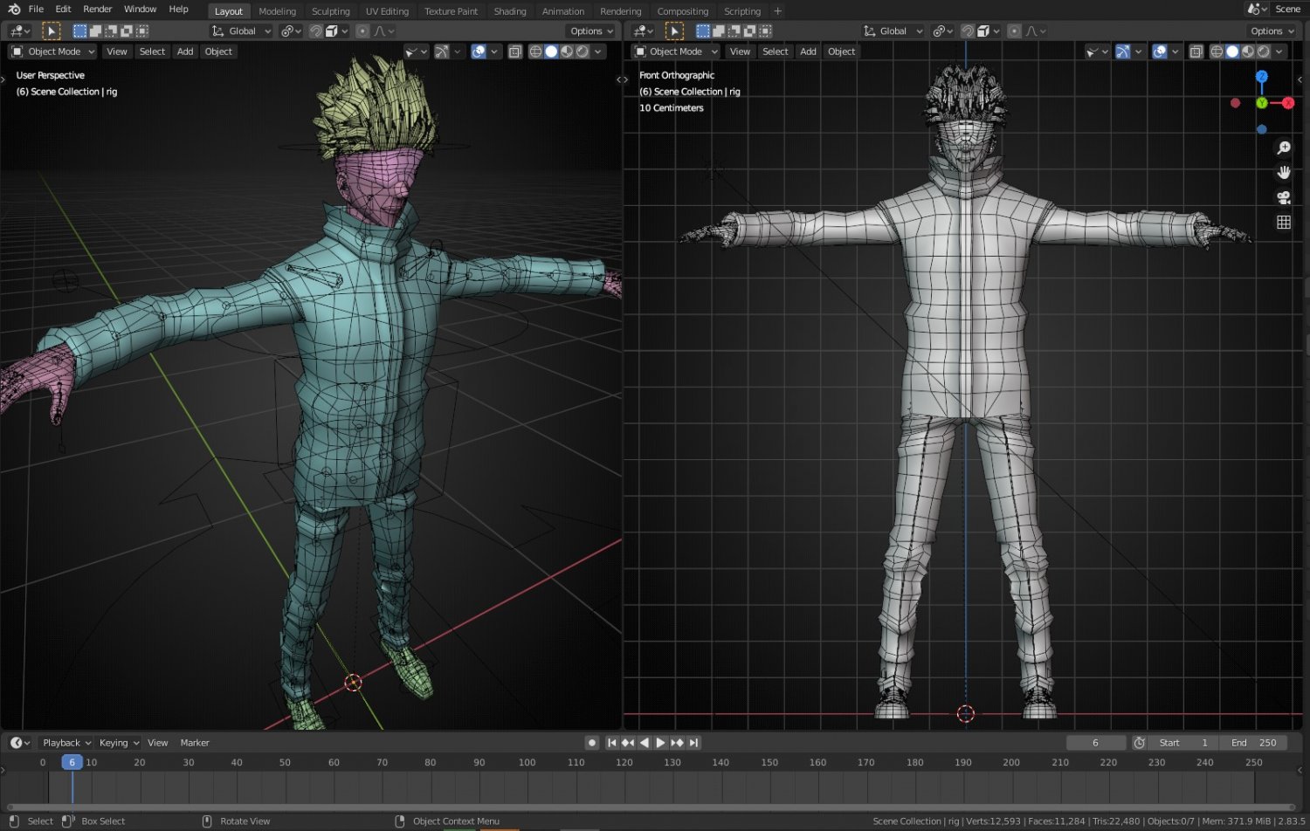Switch to the Animation workspace tab
This screenshot has width=1310, height=831.
pos(563,11)
